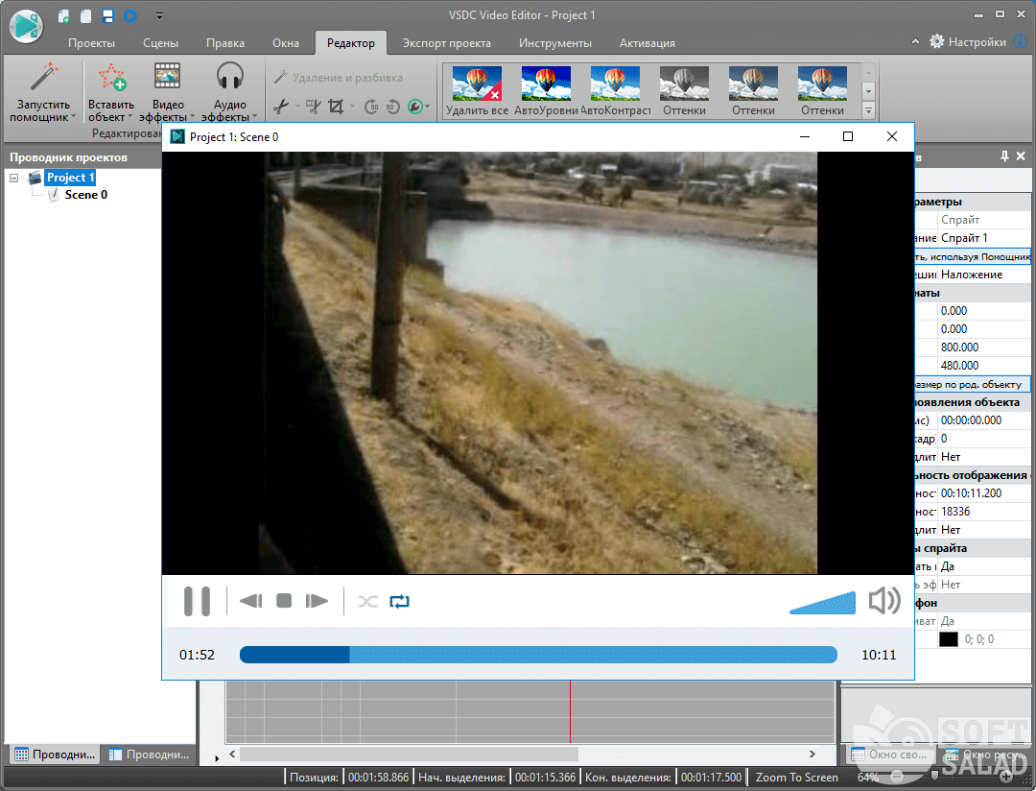Apply the Удалить все quick style

[x=477, y=91]
